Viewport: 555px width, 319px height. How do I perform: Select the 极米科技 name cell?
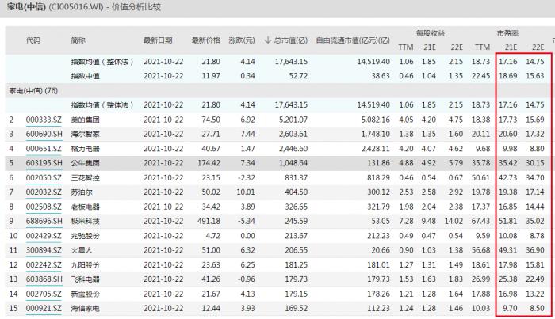click(86, 221)
